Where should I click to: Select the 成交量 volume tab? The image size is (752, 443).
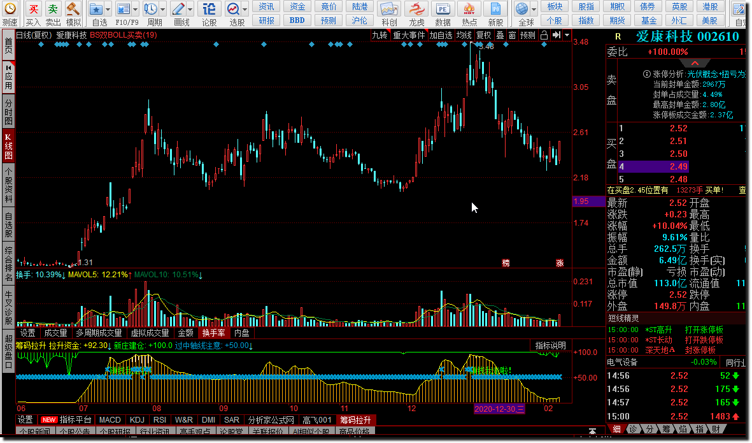[55, 333]
